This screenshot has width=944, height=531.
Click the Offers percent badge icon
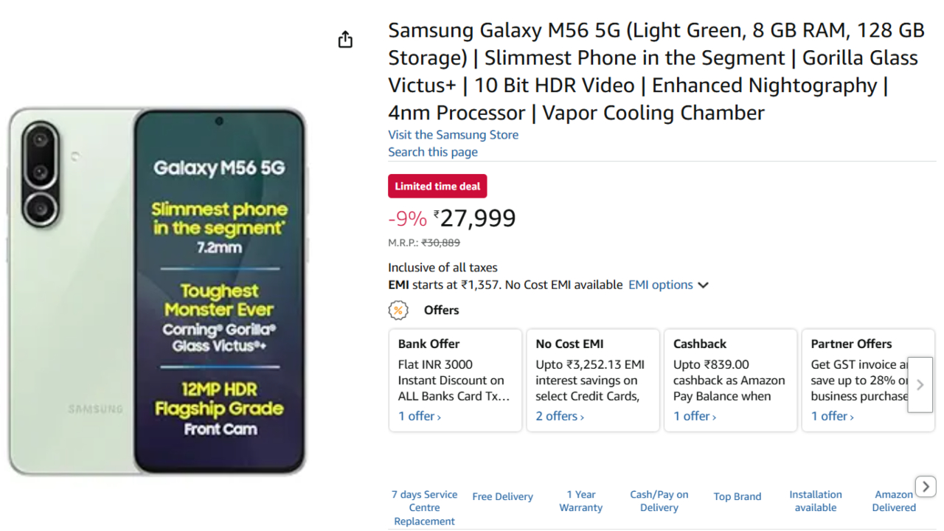coord(398,310)
